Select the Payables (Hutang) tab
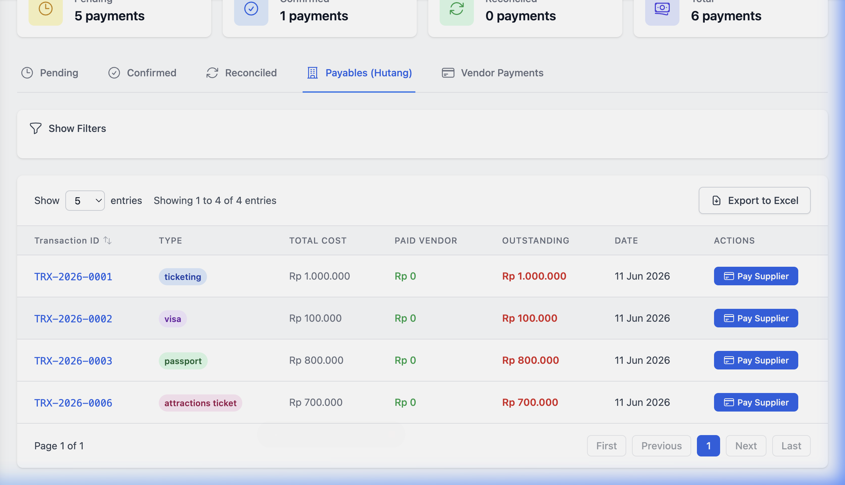The width and height of the screenshot is (845, 485). 359,73
